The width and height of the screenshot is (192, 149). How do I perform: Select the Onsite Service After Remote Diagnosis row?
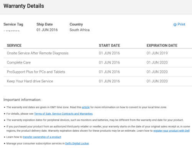coord(98,53)
